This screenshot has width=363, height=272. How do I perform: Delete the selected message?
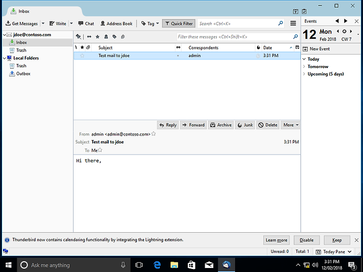point(268,125)
